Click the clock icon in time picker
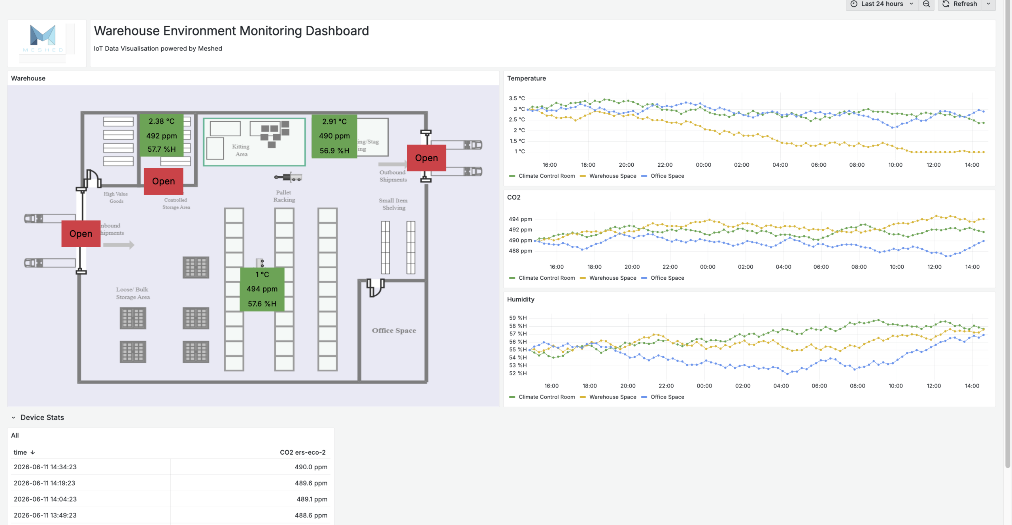Screen dimensions: 1012x525 (x=854, y=4)
